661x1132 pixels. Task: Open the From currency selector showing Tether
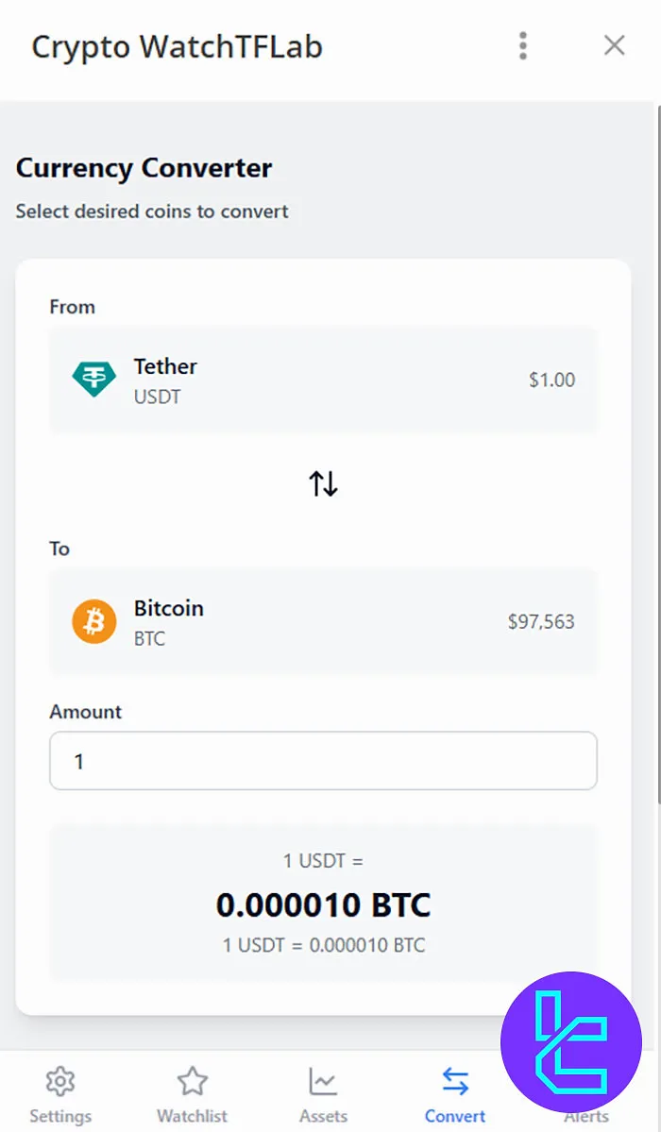pyautogui.click(x=323, y=380)
